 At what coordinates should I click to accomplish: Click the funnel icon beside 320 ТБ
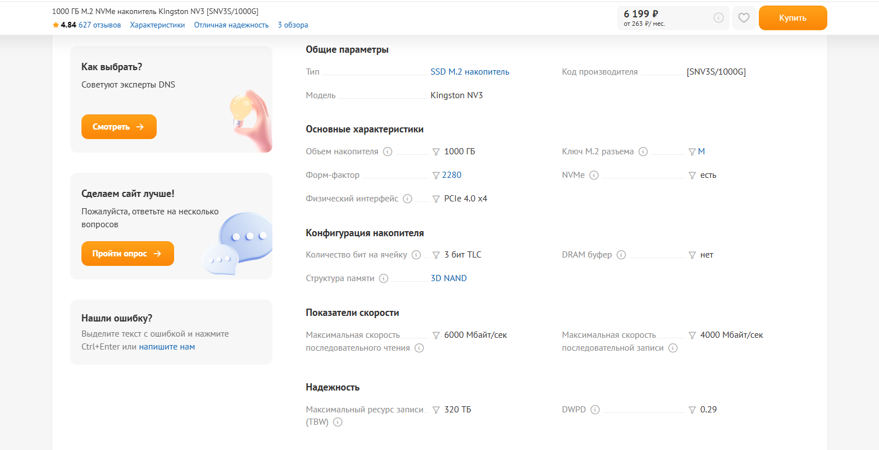[436, 410]
